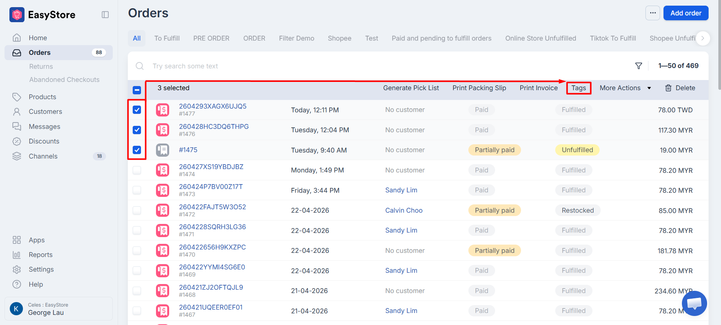
Task: Show more tabs with right chevron
Action: coord(703,38)
